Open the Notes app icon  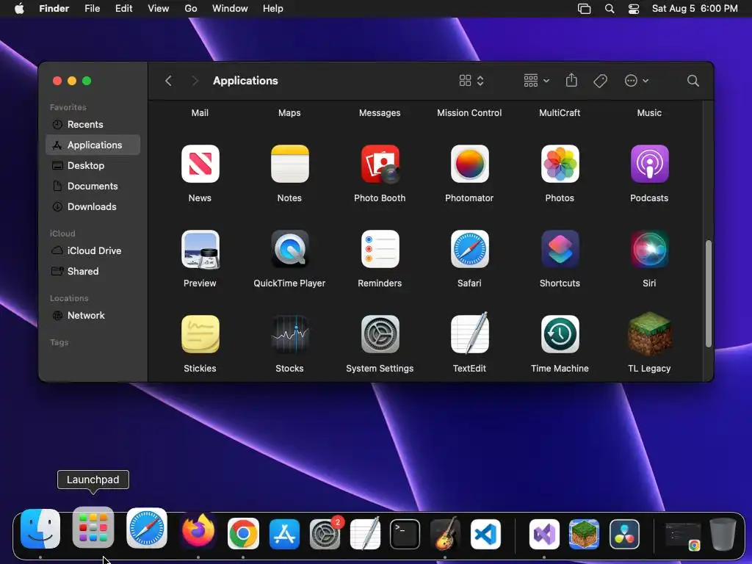[289, 164]
